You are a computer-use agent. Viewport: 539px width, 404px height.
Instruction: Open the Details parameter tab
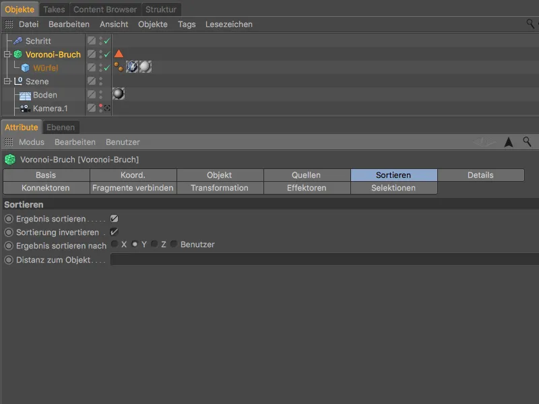[480, 175]
